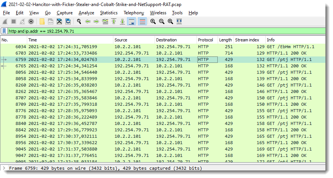Click the resize columns icon
Viewport: 333px width, 178px height.
pyautogui.click(x=179, y=21)
